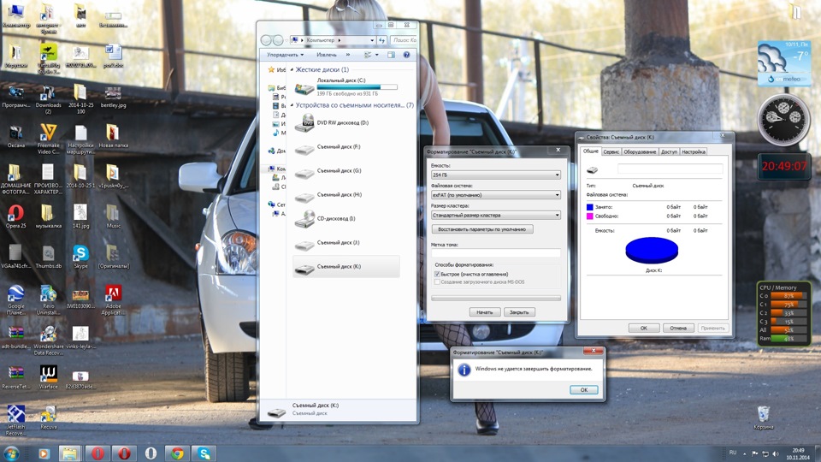Switch to the Доступ tab
The image size is (821, 462).
(x=669, y=152)
